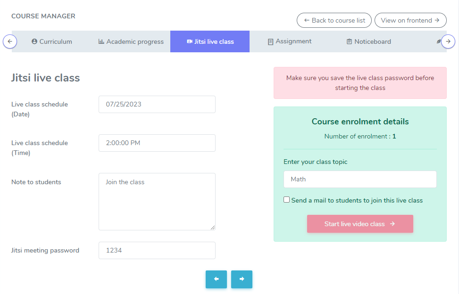
Task: Start live video class
Action: 360,224
